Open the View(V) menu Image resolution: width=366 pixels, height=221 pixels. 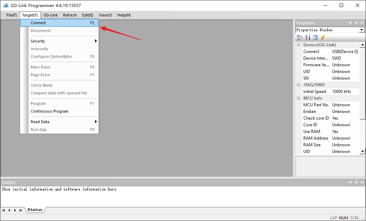tap(105, 15)
